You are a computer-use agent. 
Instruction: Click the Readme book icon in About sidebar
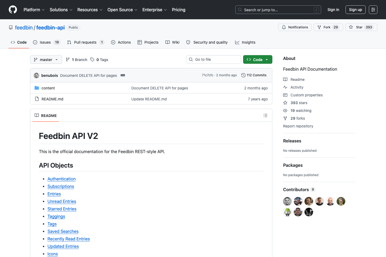[285, 79]
